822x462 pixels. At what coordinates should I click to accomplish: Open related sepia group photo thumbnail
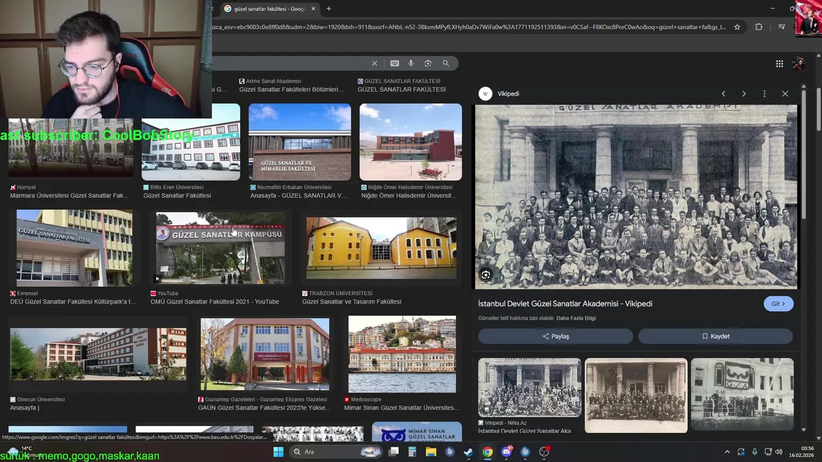click(636, 395)
